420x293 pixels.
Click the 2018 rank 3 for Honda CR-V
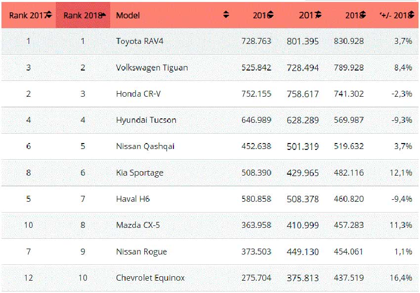pos(83,94)
